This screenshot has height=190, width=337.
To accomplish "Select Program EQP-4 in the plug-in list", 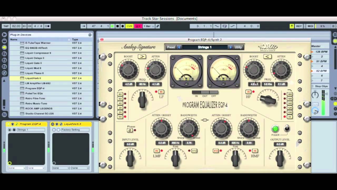I will (x=51, y=88).
